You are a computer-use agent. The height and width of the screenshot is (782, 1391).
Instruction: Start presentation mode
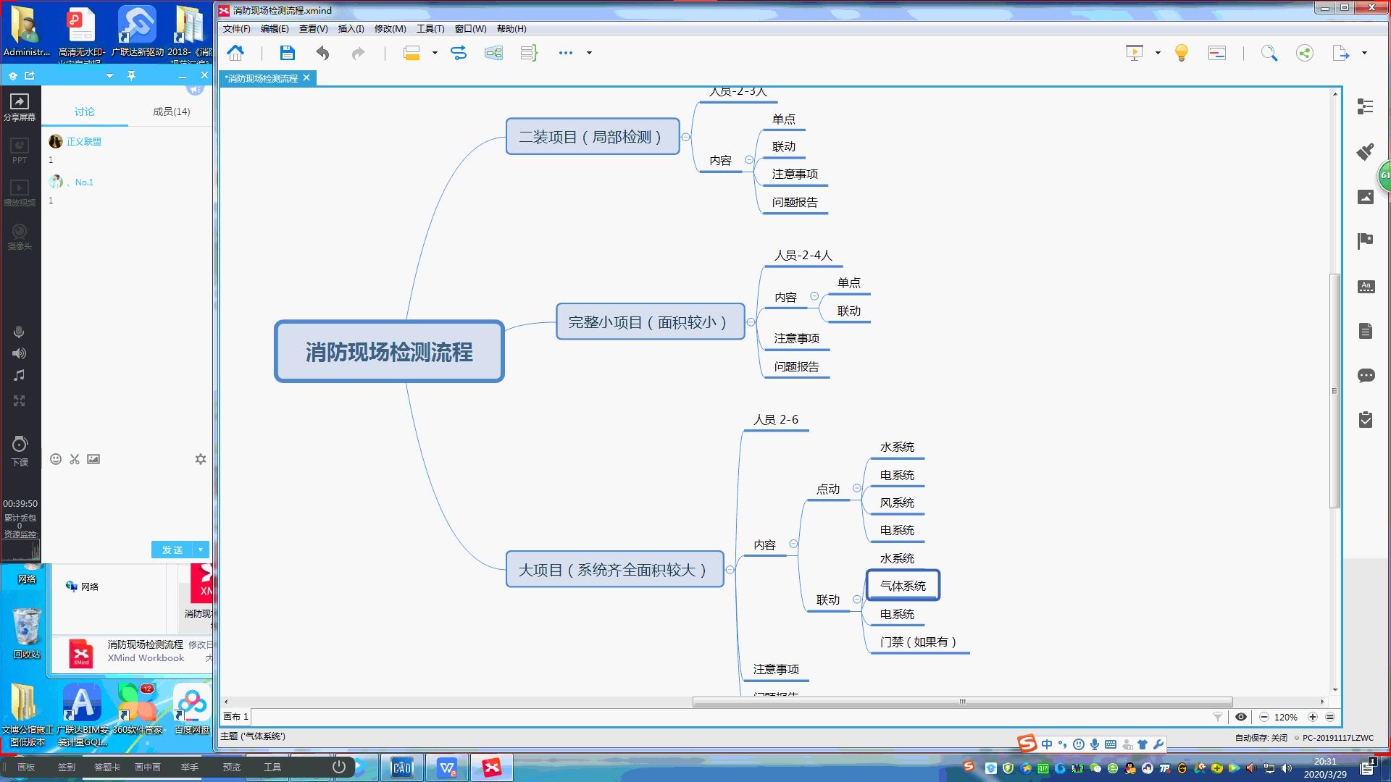point(1135,53)
